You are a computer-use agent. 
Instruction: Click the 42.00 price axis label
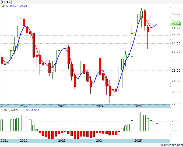tap(176, 14)
